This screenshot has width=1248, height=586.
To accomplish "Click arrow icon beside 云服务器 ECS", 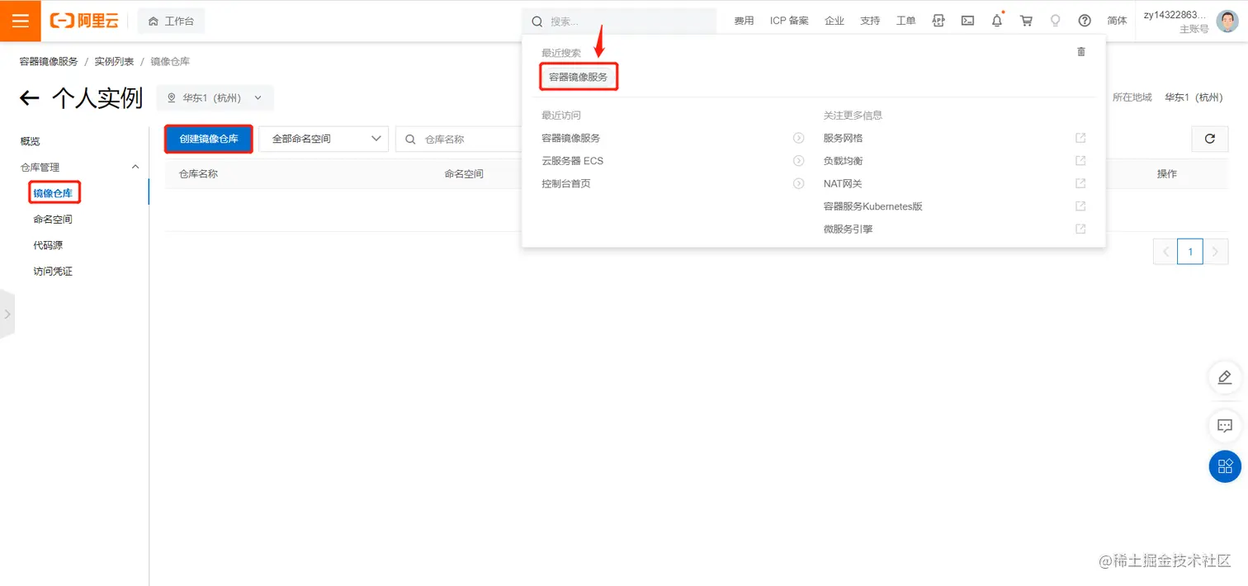I will (x=798, y=161).
